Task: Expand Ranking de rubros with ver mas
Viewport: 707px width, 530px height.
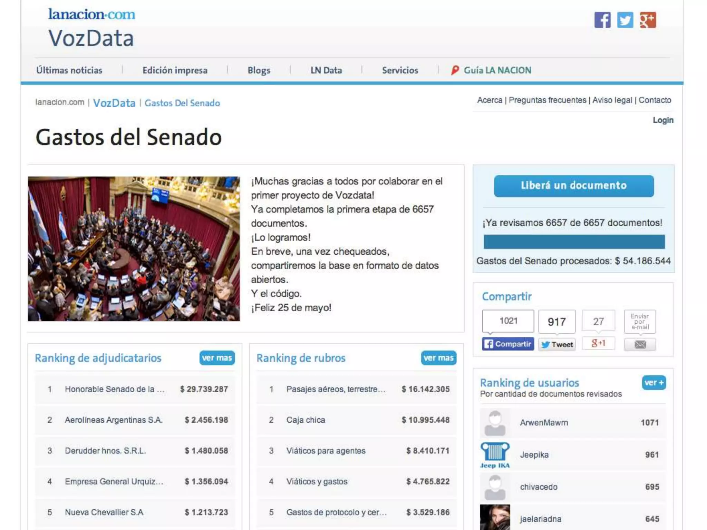Action: (438, 358)
